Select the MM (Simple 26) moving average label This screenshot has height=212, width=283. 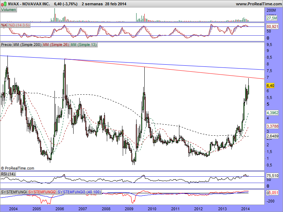click(x=56, y=45)
